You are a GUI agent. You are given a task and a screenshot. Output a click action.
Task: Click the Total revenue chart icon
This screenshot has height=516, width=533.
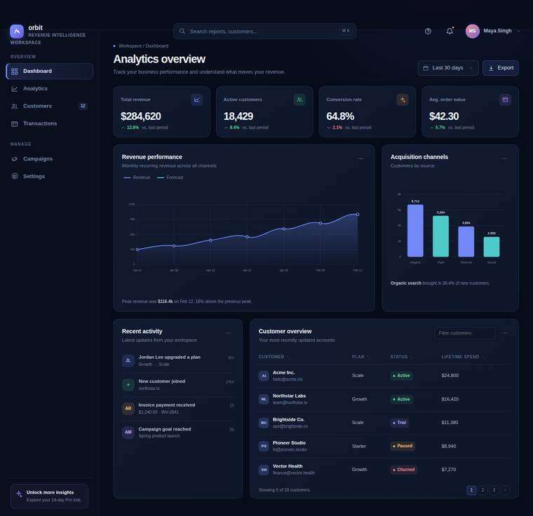coord(197,100)
